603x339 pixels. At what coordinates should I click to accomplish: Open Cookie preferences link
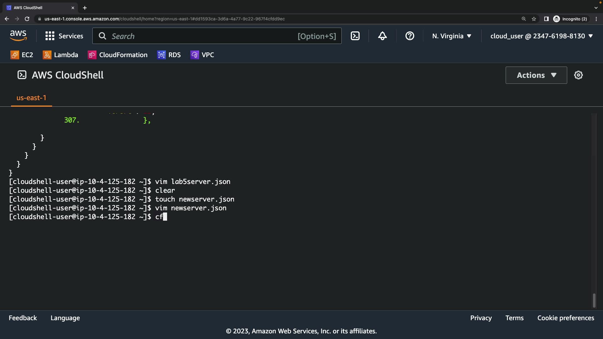[x=565, y=318]
